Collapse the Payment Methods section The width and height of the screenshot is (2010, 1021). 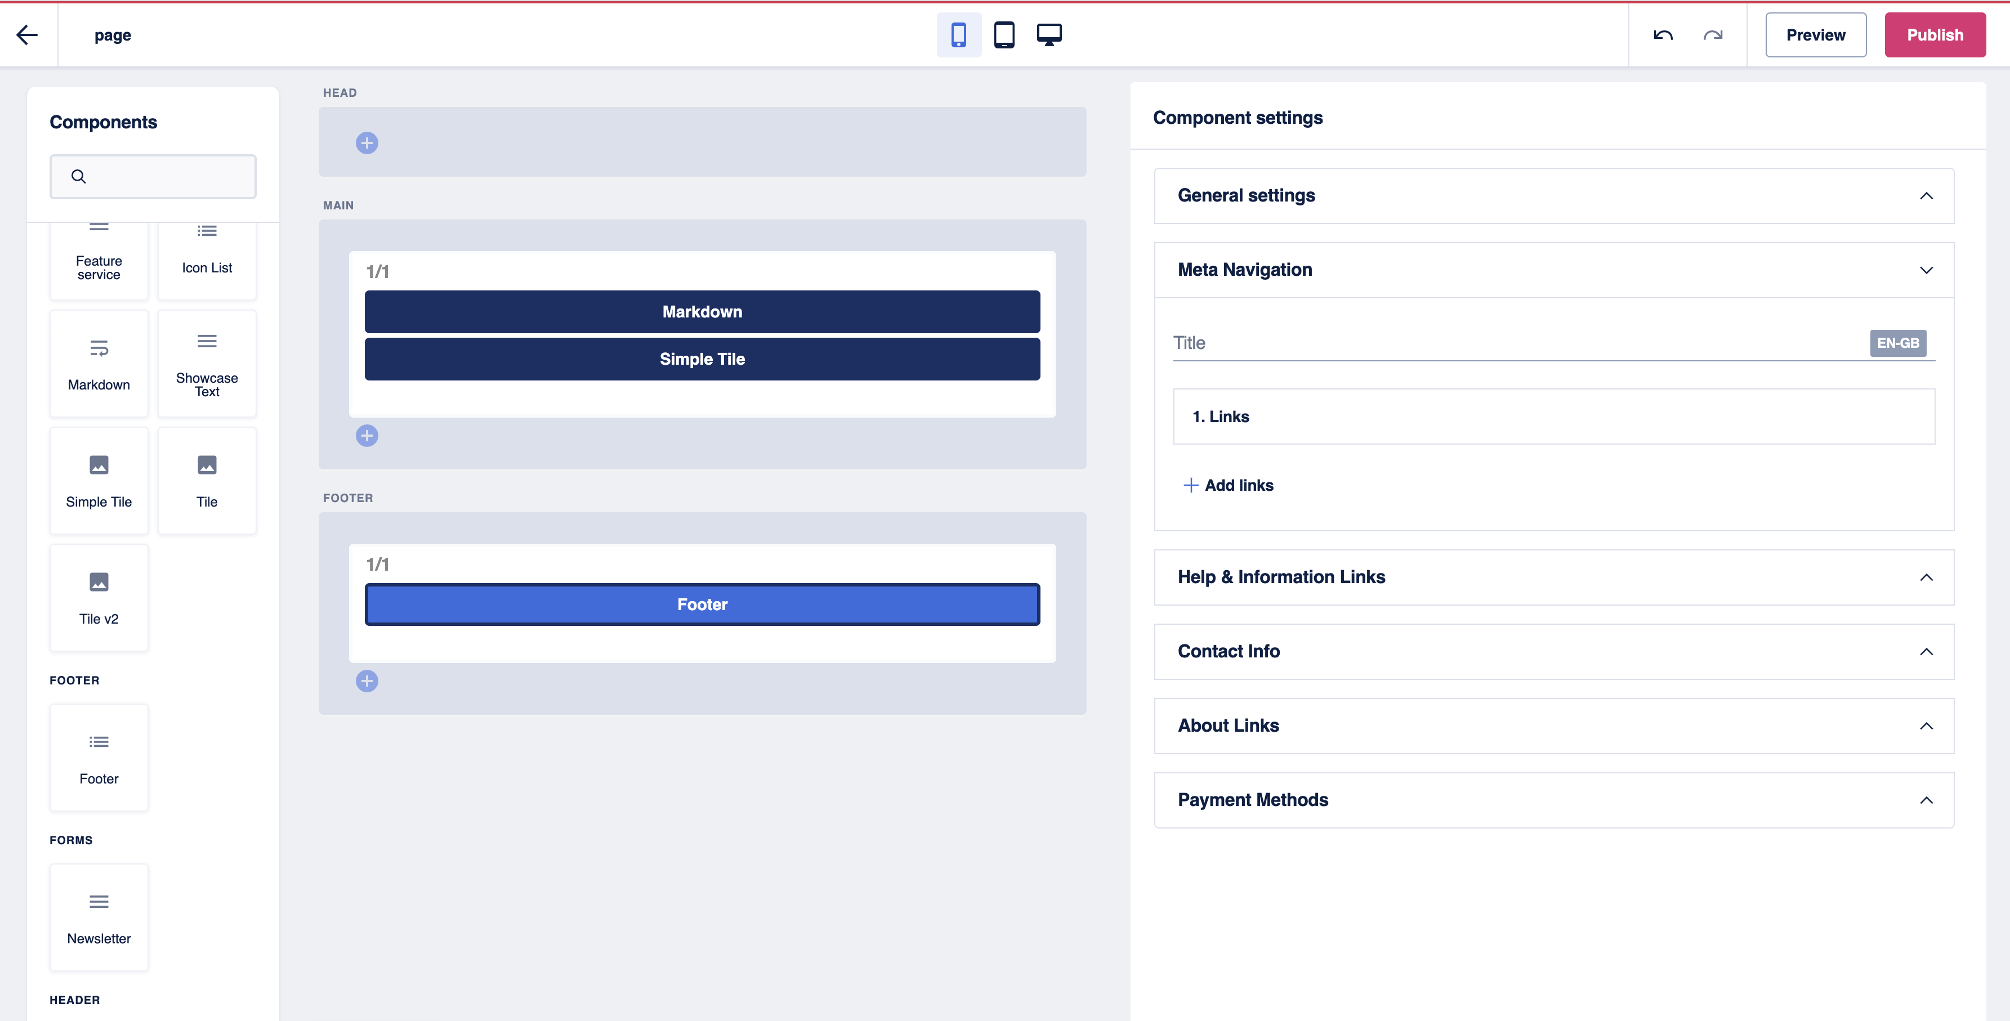(x=1927, y=800)
